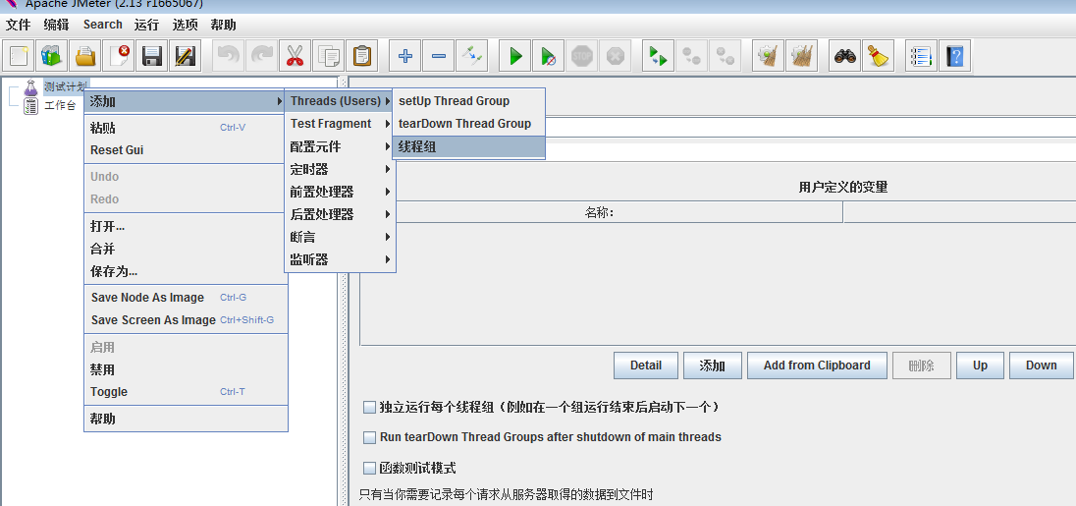Open the 文件 menu
Screen dimensions: 1076x506
pos(19,25)
